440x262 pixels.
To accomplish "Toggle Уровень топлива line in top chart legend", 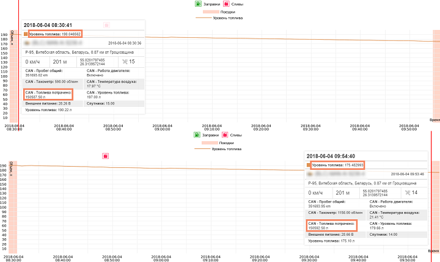I will pyautogui.click(x=218, y=18).
